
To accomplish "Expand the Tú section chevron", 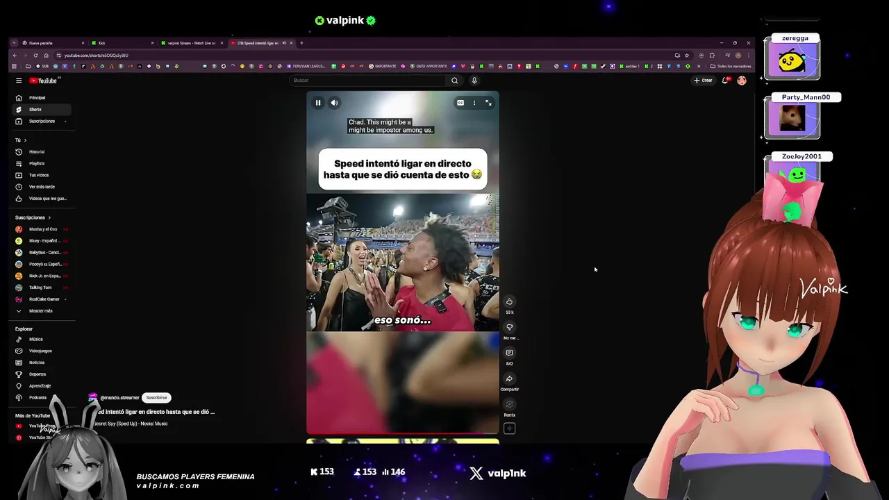I will click(25, 140).
